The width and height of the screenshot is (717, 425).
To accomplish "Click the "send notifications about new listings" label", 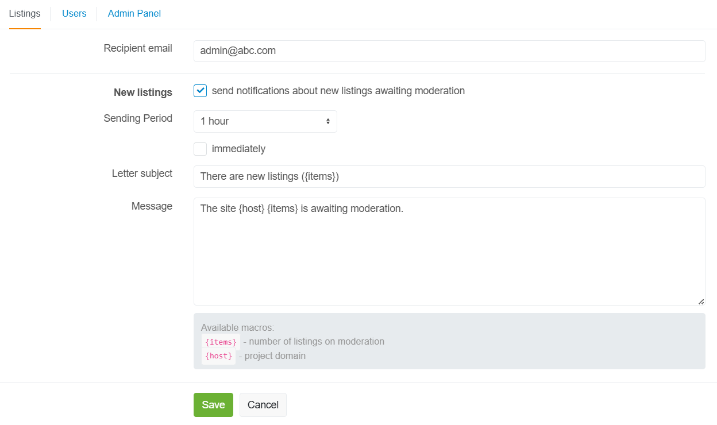I will pos(338,91).
